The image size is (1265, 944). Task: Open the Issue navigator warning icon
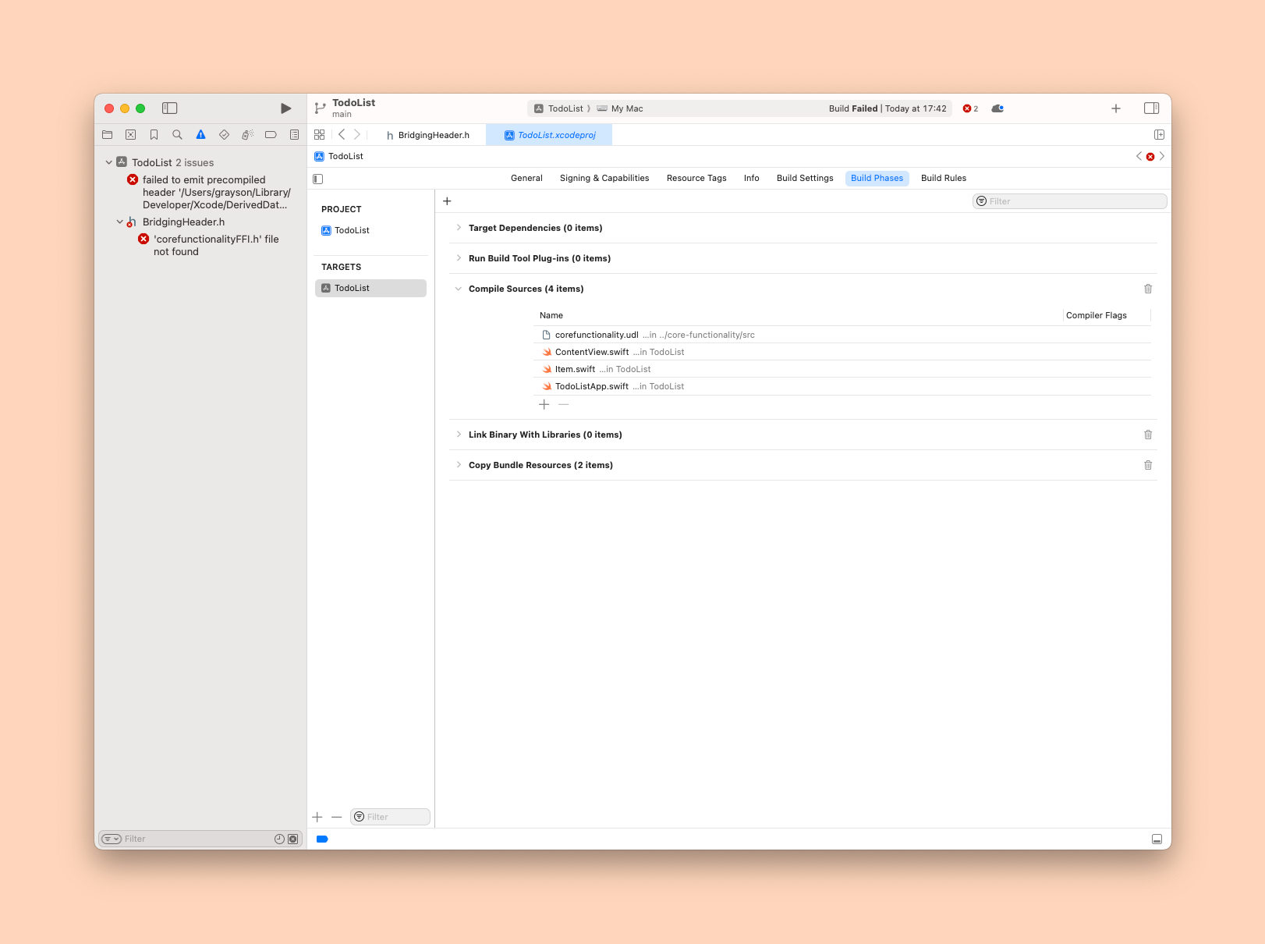pyautogui.click(x=200, y=135)
